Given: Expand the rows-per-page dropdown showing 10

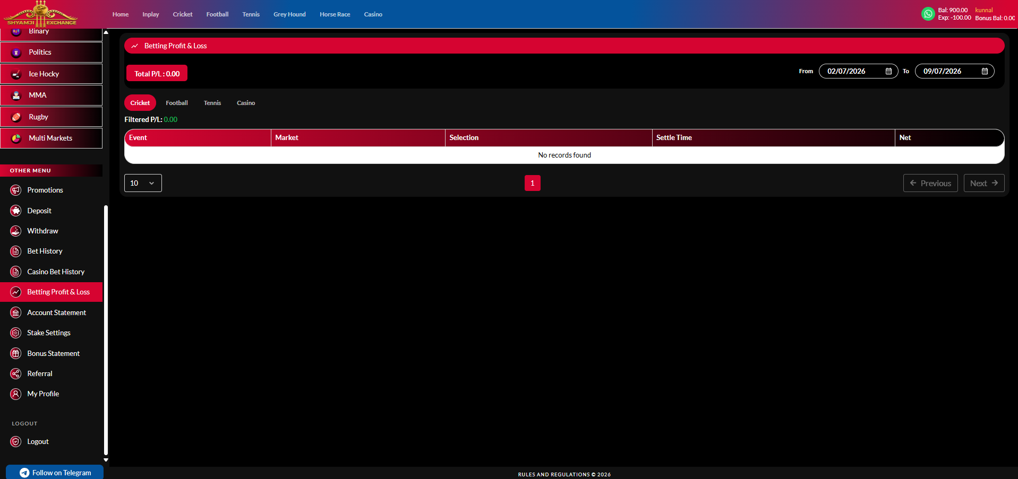Looking at the screenshot, I should tap(143, 183).
